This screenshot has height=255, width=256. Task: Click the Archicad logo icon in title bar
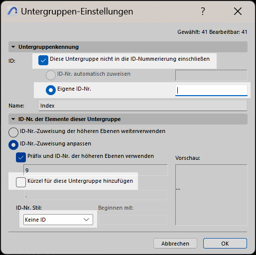12,11
